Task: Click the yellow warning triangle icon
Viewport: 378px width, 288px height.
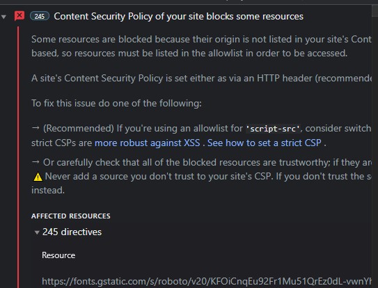Action: coord(38,177)
